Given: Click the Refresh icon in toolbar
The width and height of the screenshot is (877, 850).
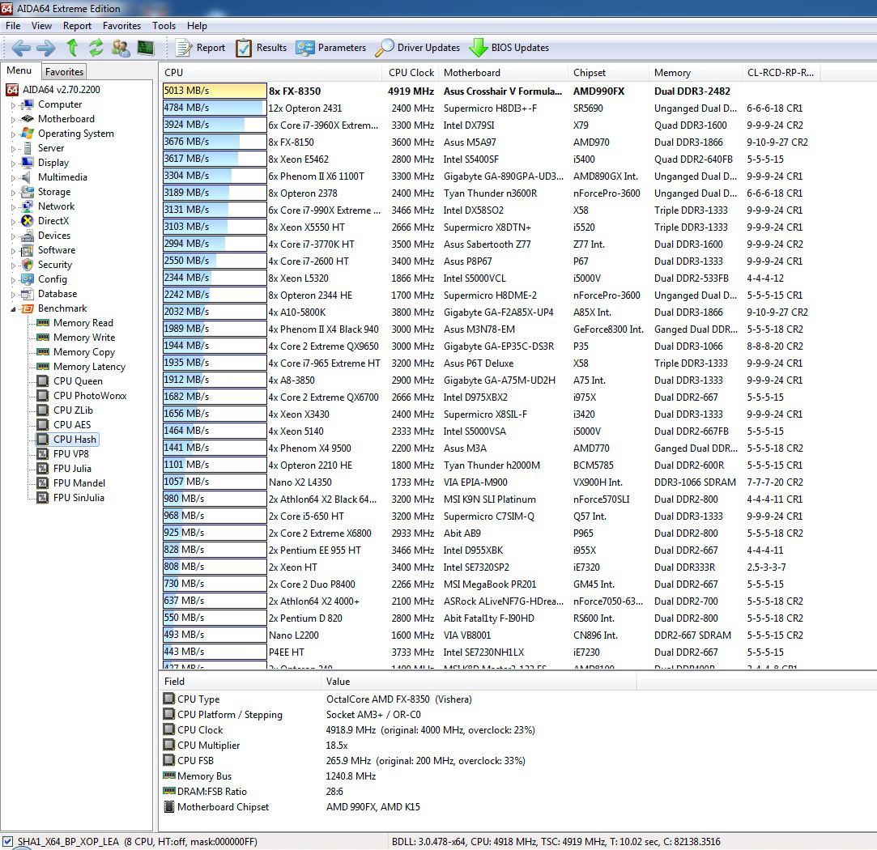Looking at the screenshot, I should click(96, 48).
